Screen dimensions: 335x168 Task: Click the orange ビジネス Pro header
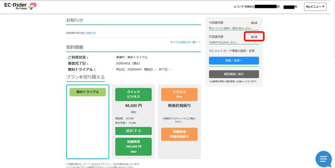tap(179, 94)
